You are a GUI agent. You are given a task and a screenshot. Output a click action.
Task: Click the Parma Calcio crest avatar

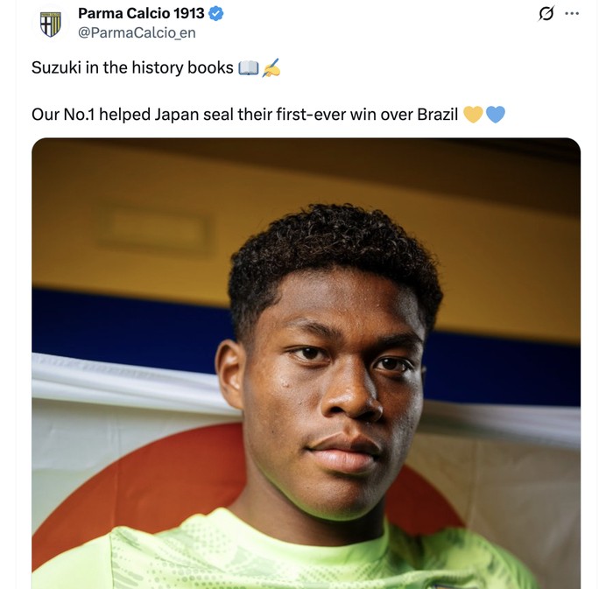51,24
